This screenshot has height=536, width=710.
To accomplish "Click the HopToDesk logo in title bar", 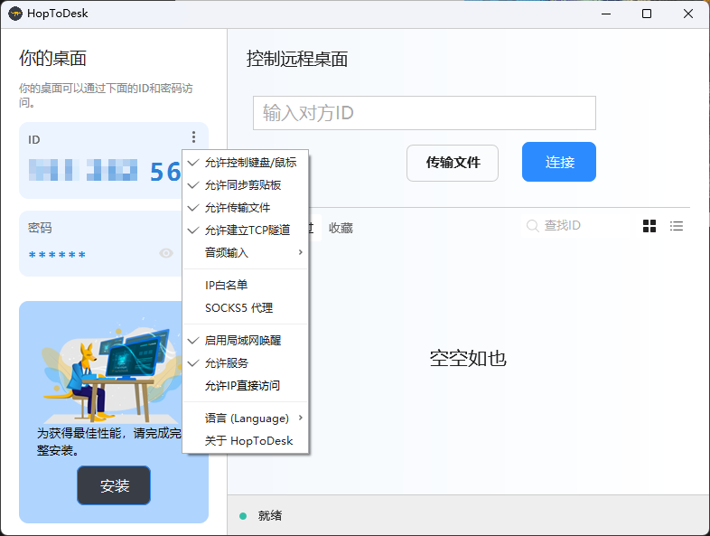I will click(15, 14).
